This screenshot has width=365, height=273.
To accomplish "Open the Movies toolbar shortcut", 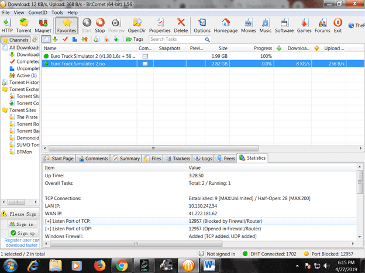I will tap(249, 26).
